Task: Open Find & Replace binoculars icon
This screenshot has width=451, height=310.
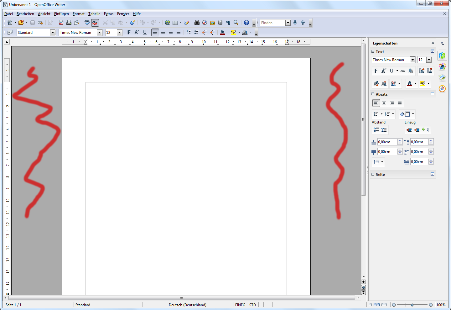Action: click(x=197, y=23)
